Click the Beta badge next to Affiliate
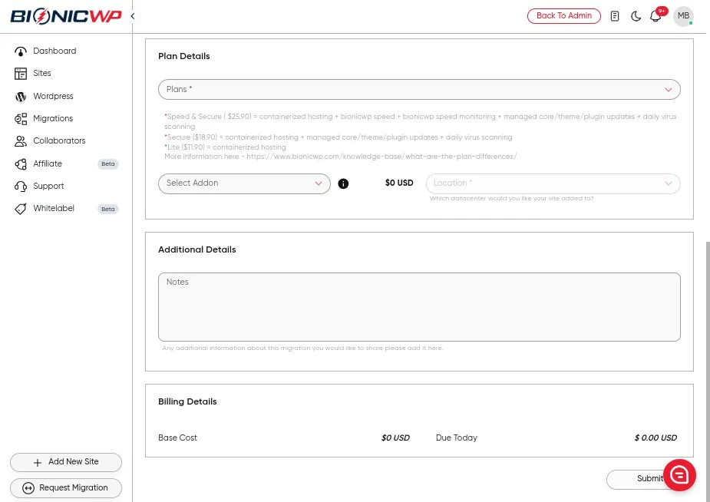 click(107, 163)
